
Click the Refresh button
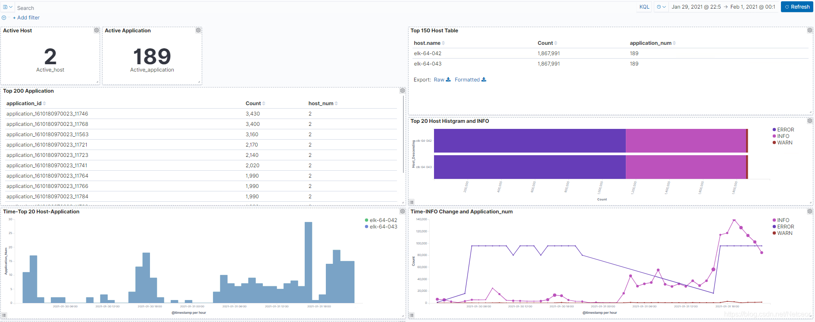click(x=797, y=7)
